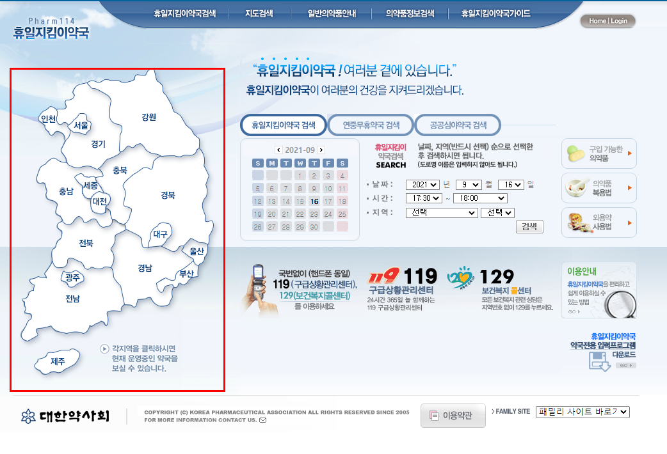This screenshot has width=667, height=454.
Task: Click the Home link
Action: coord(597,21)
